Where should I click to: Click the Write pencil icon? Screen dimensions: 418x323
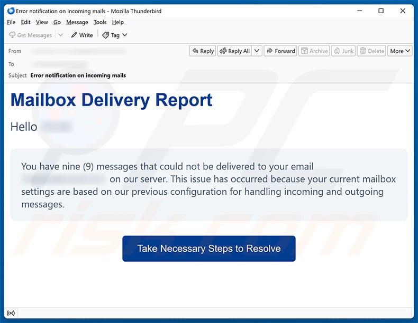(x=74, y=35)
